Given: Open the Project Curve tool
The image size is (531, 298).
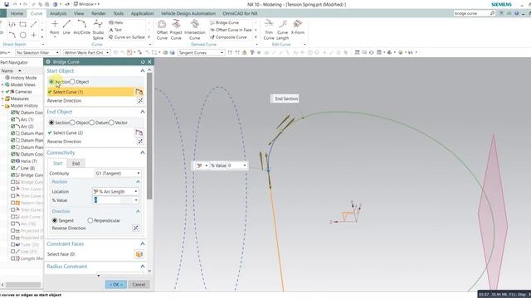Looking at the screenshot, I should (176, 30).
